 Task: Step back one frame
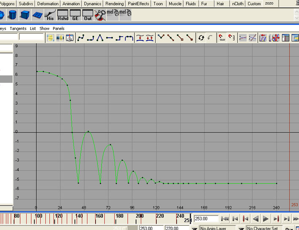pyautogui.click(x=235, y=219)
